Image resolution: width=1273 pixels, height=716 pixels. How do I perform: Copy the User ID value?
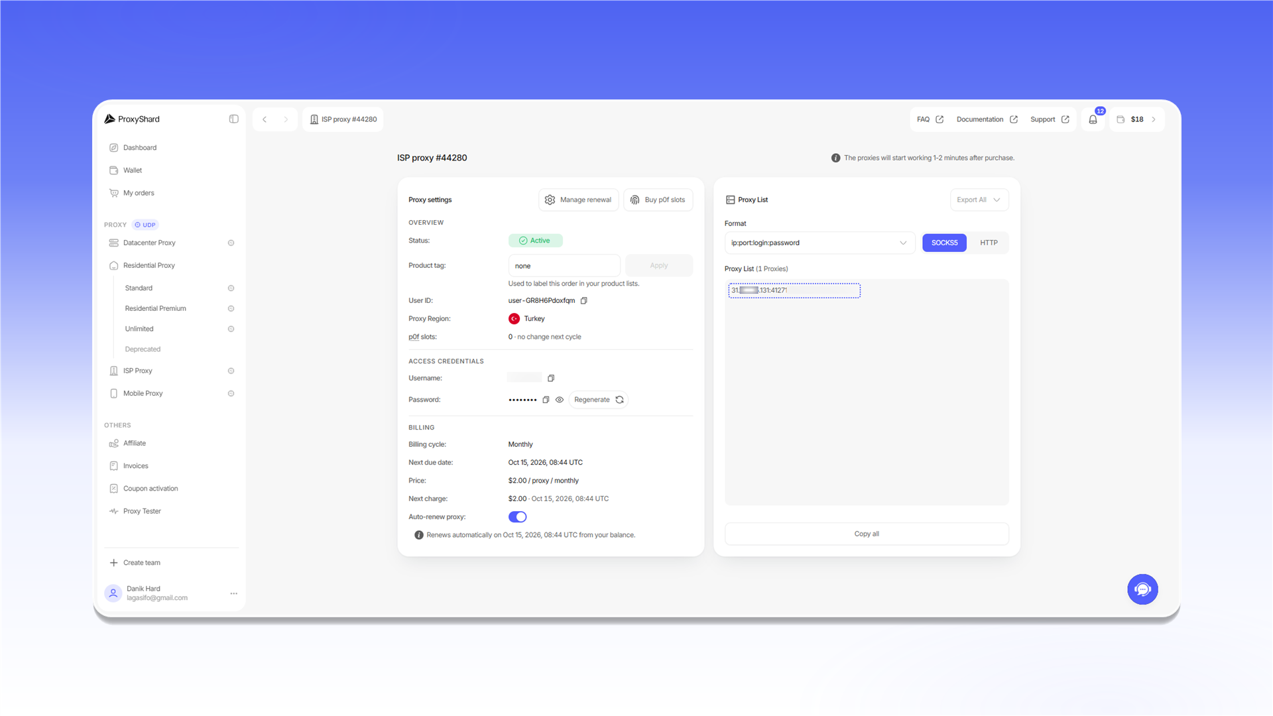[584, 301]
